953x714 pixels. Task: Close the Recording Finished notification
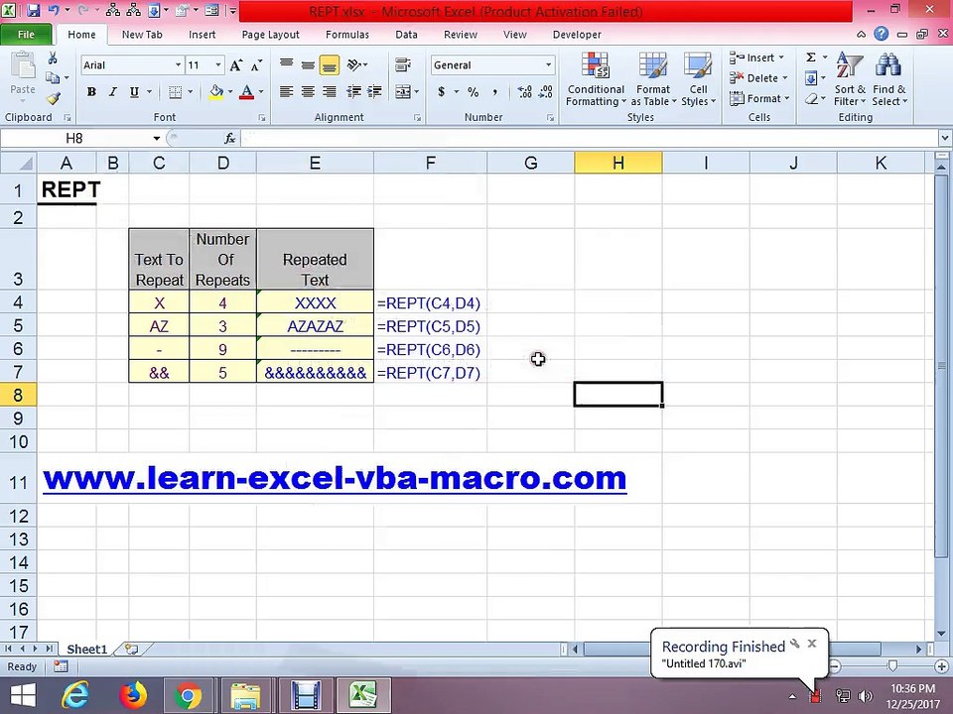pyautogui.click(x=812, y=644)
